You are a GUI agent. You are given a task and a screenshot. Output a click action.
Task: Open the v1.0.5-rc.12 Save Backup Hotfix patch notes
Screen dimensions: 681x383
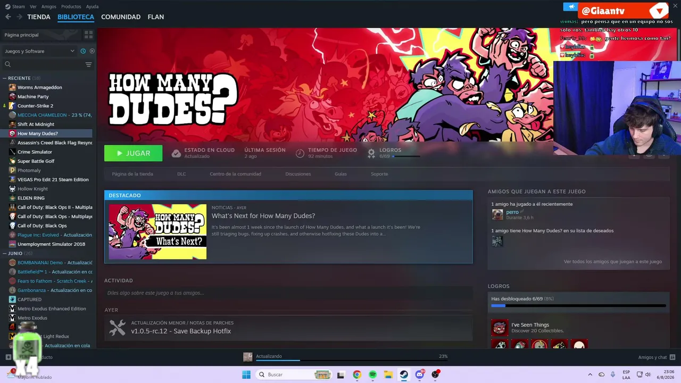(181, 331)
